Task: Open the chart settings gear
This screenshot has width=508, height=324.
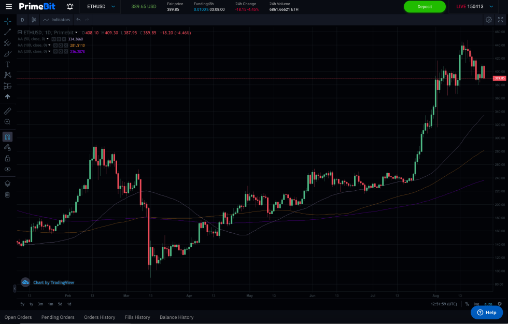Action: (488, 19)
